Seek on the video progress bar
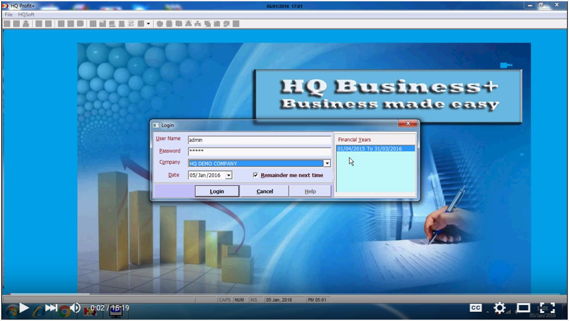The image size is (569, 321). click(284, 294)
